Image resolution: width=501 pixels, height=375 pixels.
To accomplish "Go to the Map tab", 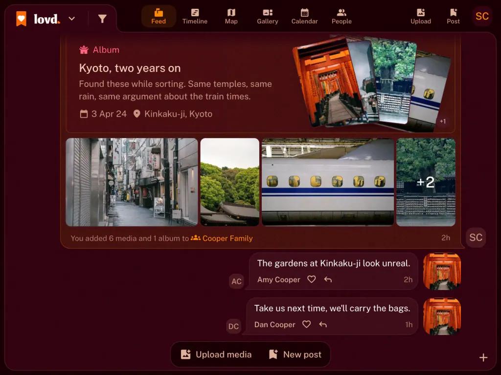I will 231,17.
